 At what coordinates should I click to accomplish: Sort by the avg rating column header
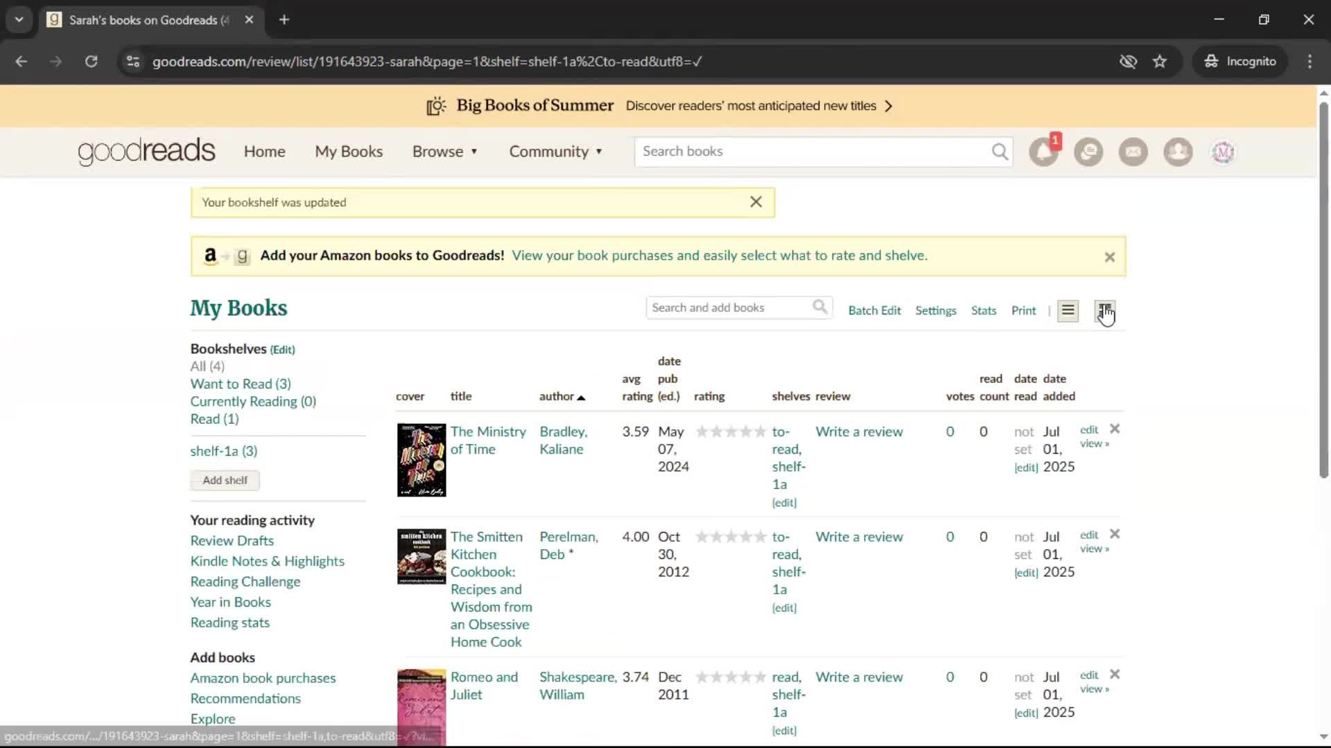point(637,387)
